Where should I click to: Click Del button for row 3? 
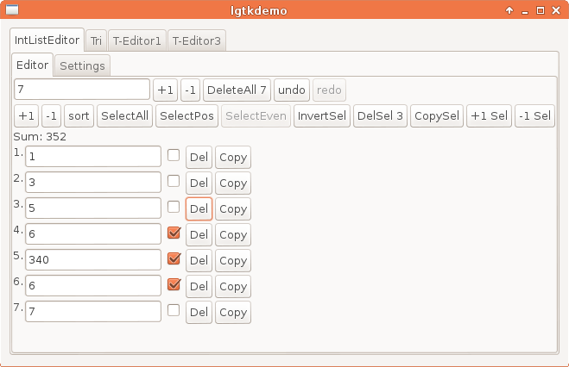point(199,208)
